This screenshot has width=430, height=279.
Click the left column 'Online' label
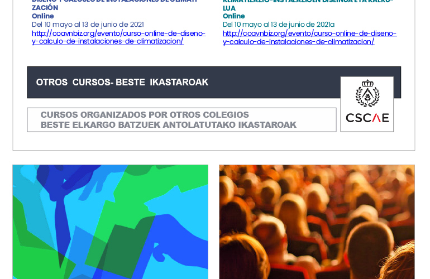click(x=43, y=16)
